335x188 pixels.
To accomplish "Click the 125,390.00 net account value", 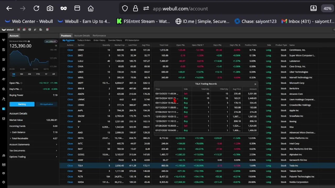I will (x=20, y=46).
